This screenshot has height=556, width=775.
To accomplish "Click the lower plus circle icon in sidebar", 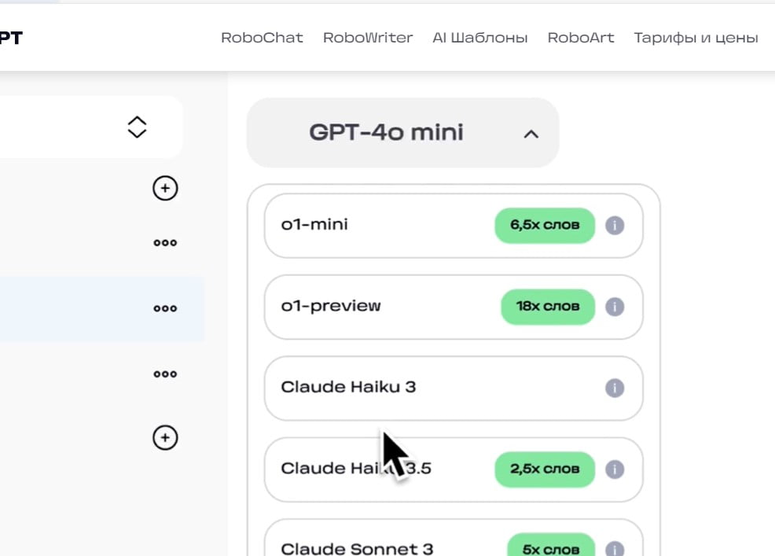I will [x=165, y=438].
